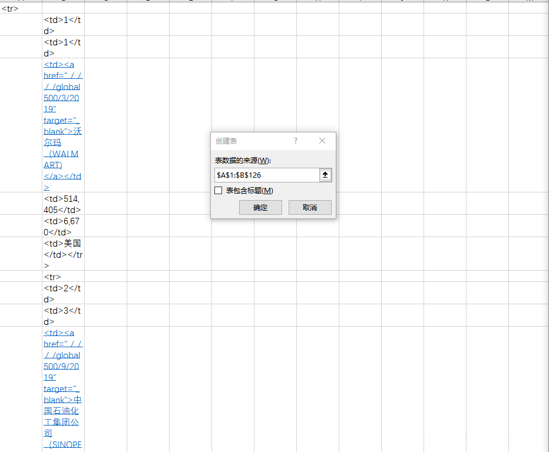Click the collapse dialog range selector icon

325,175
